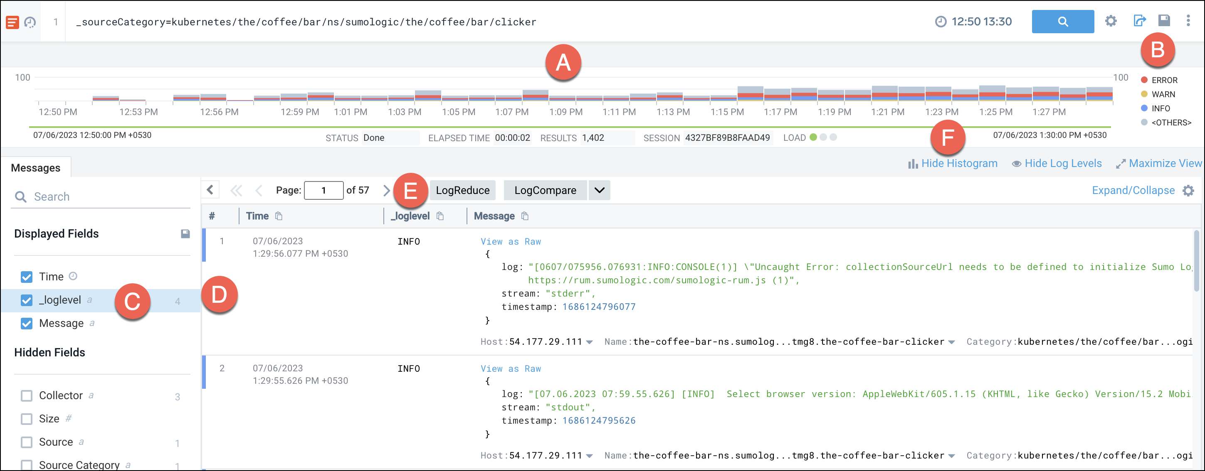Expand the LogCompare dropdown arrow
Viewport: 1205px width, 471px height.
pos(599,190)
